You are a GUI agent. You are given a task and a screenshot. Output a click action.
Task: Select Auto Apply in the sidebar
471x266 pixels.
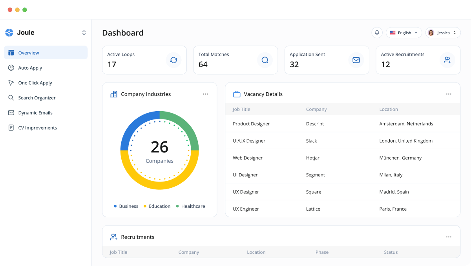click(x=30, y=68)
